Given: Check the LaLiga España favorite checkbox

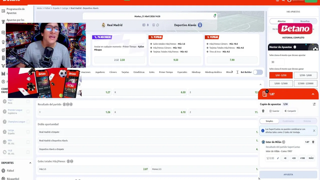Looking at the screenshot, I should pyautogui.click(x=28, y=132).
